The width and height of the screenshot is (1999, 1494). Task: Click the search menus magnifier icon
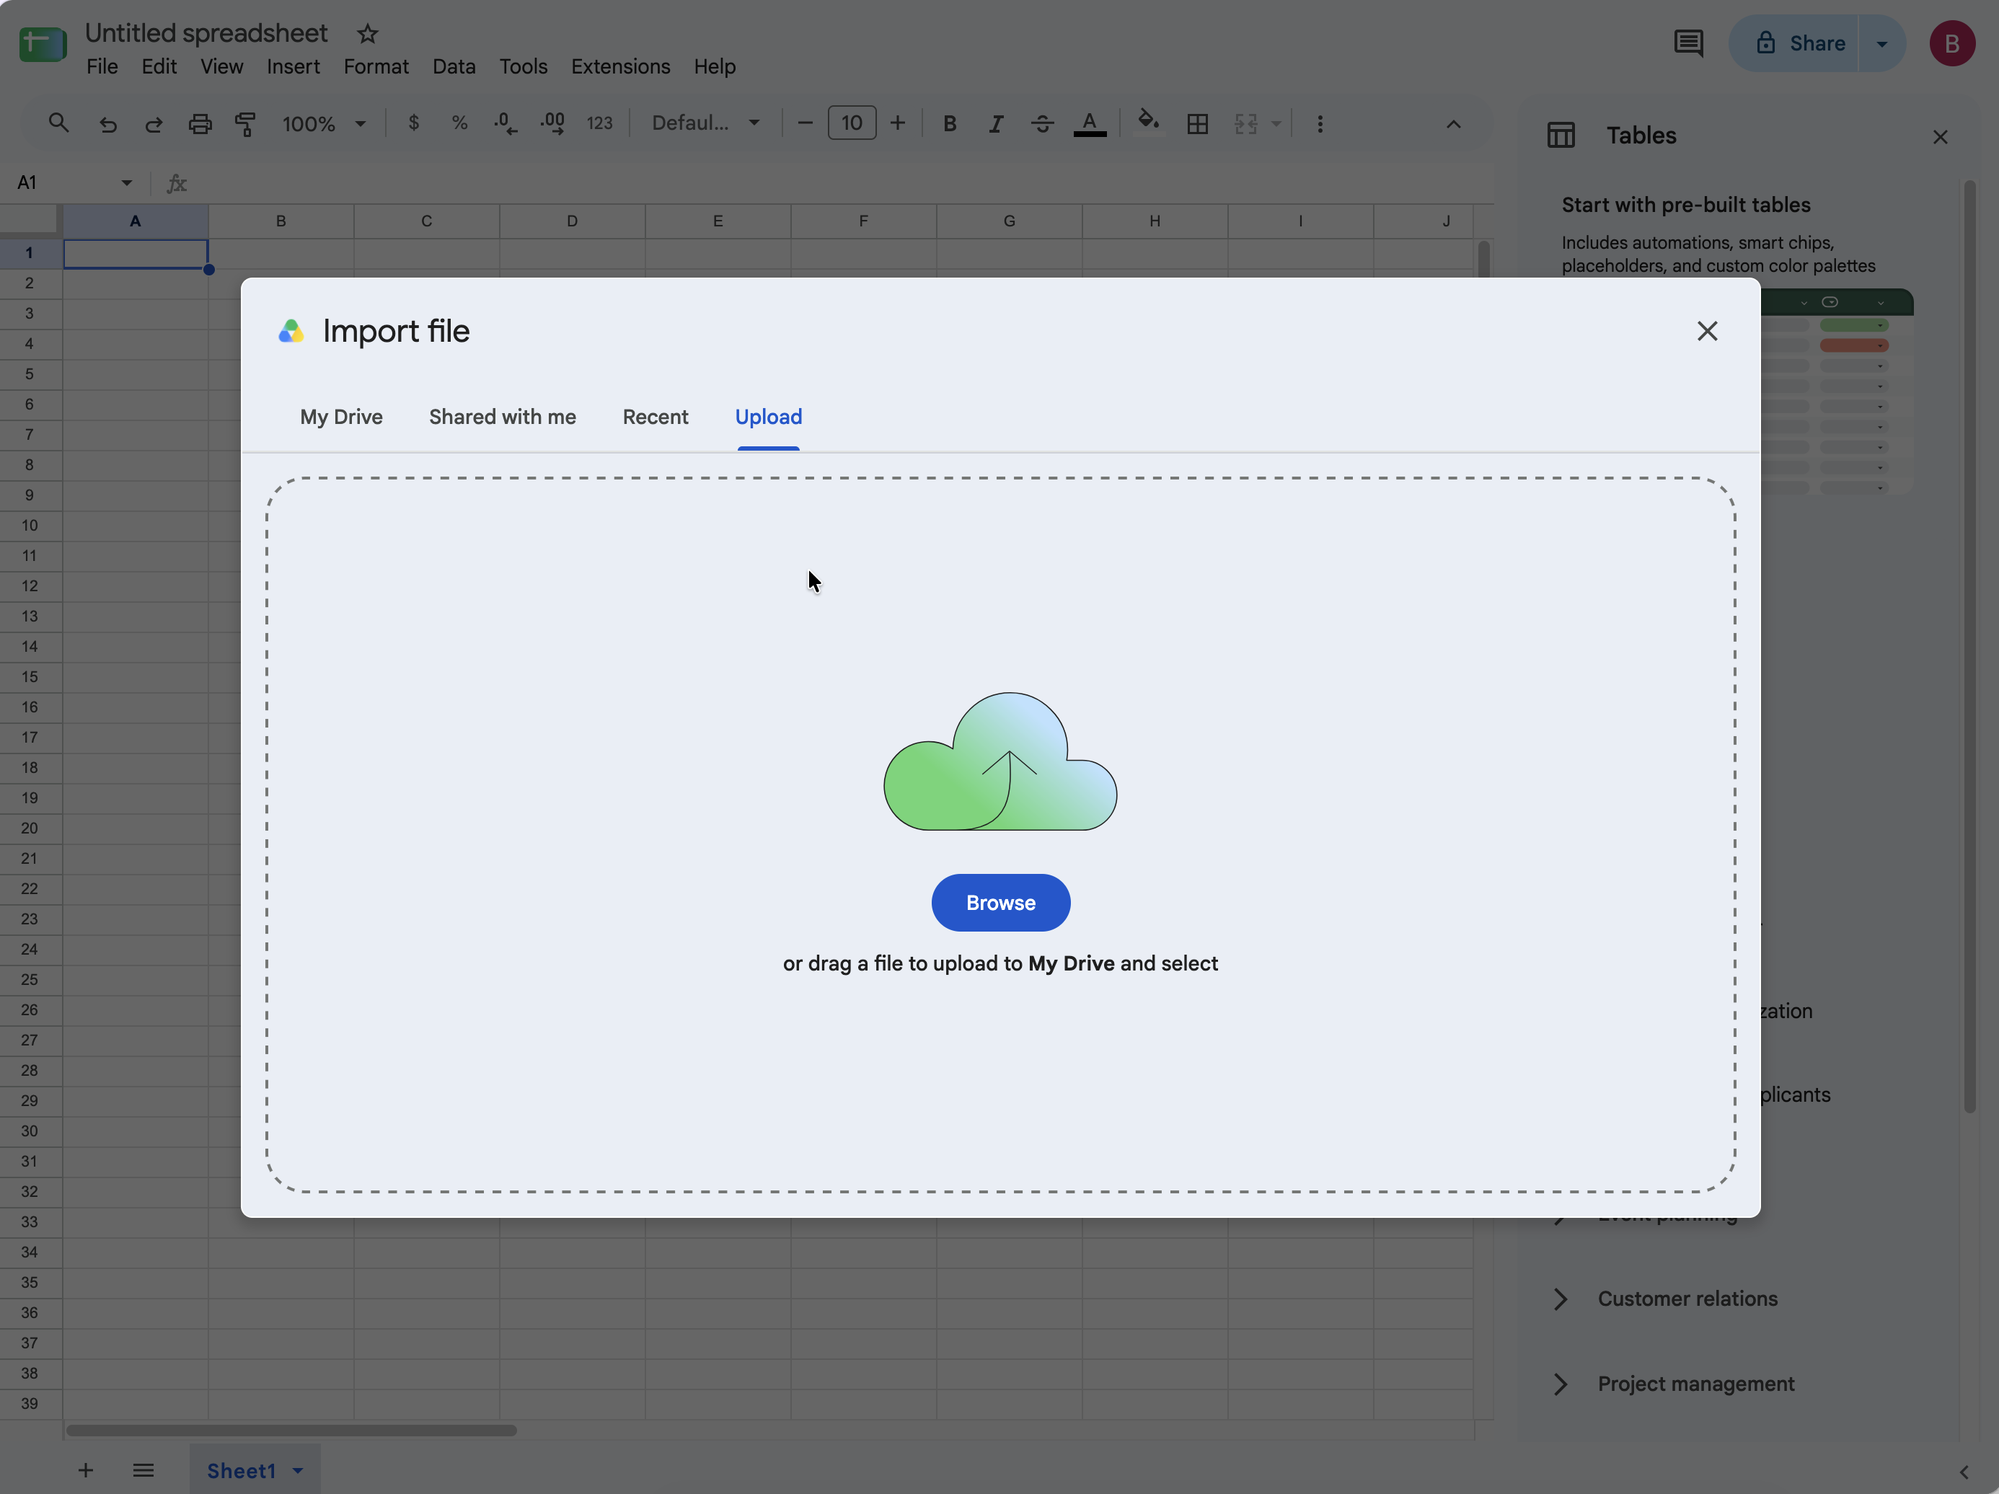[x=58, y=123]
